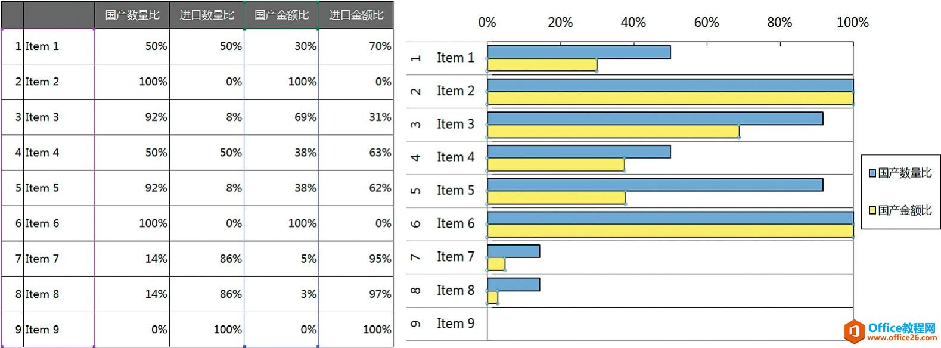
Task: Select the 国产金额比 column header
Action: coord(281,15)
